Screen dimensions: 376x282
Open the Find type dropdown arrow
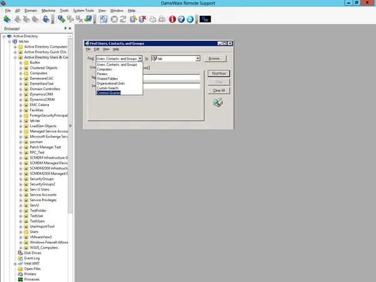click(140, 58)
